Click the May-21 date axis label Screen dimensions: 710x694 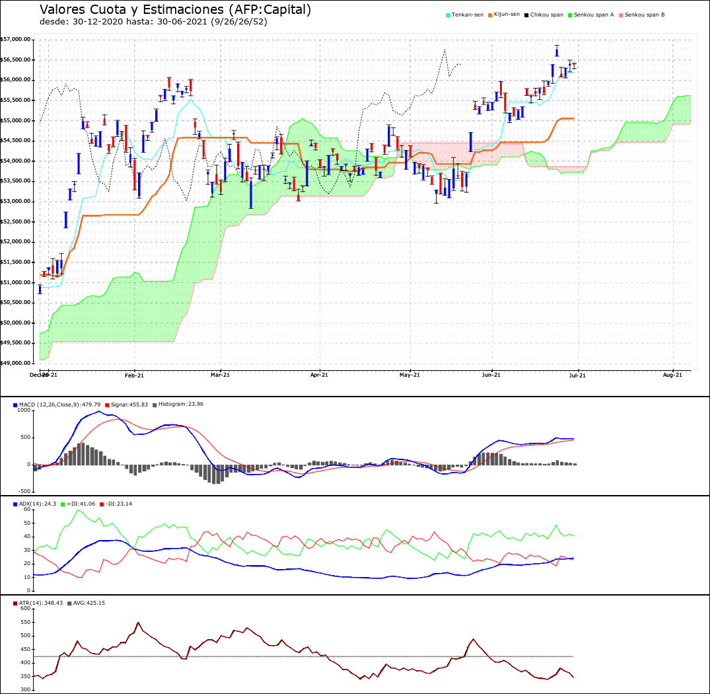409,375
